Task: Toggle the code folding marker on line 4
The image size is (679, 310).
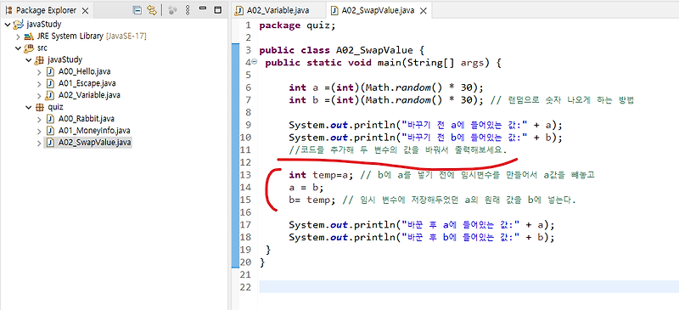Action: point(254,63)
